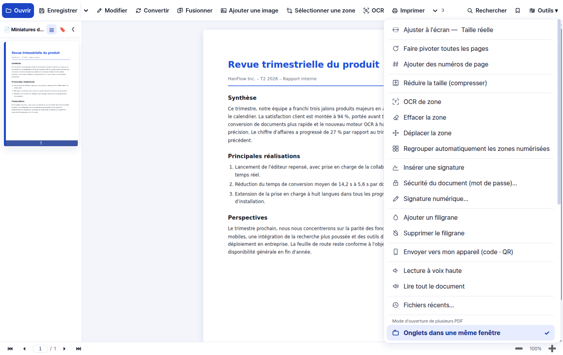Open the Rechercher search
563x355 pixels.
487,11
